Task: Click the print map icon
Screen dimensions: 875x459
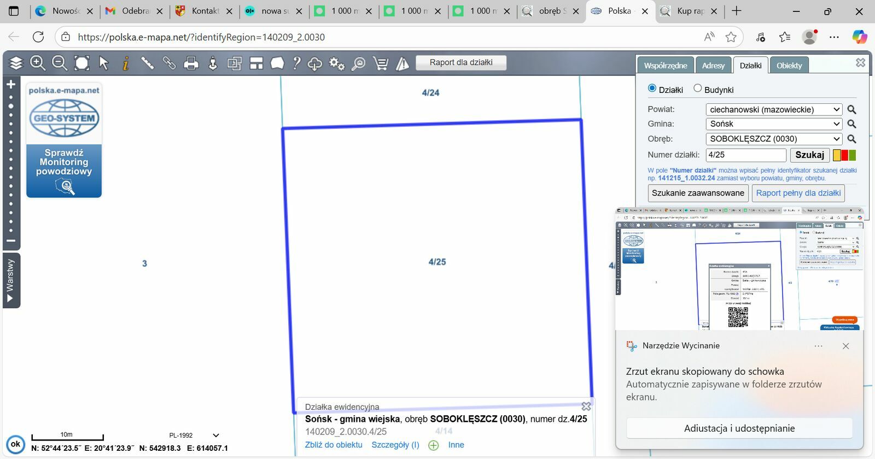Action: tap(191, 63)
